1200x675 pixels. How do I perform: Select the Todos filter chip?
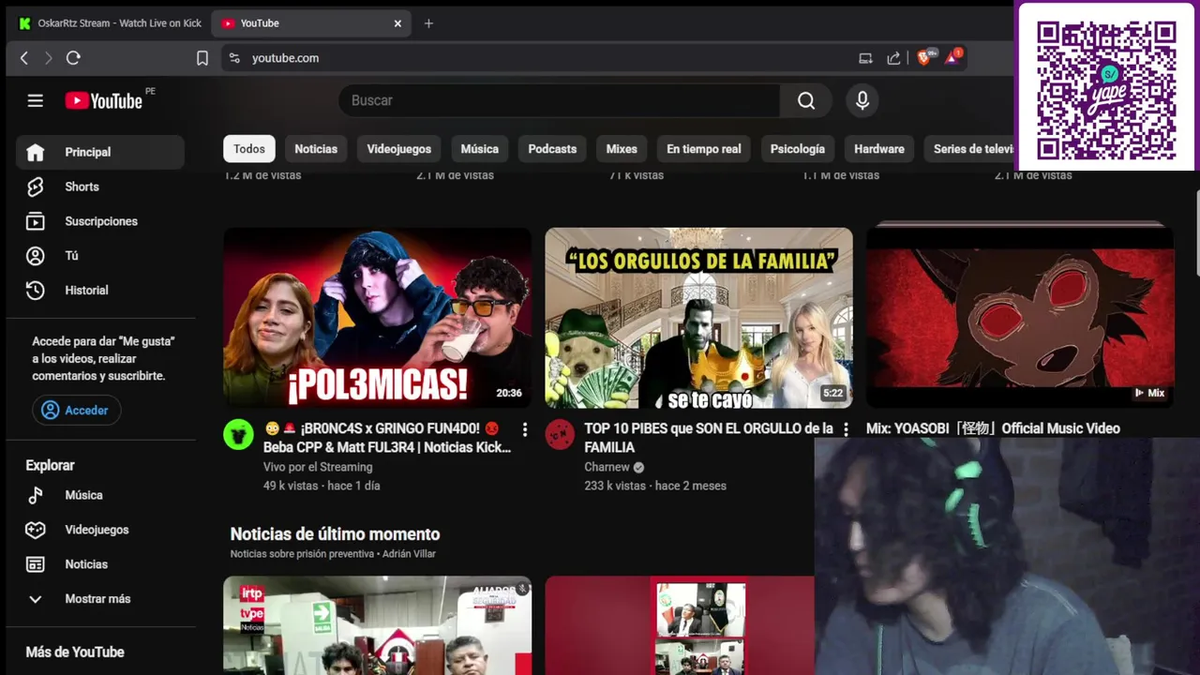pos(249,149)
